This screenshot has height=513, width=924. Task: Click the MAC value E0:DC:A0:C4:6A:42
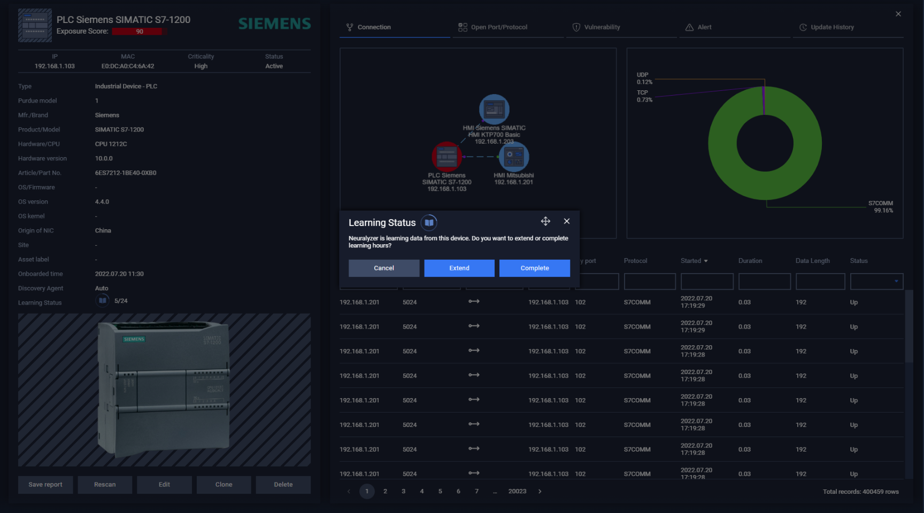128,66
